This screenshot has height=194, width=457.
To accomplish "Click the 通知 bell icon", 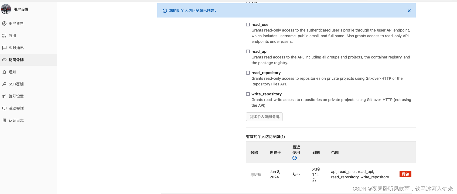I will coord(4,72).
